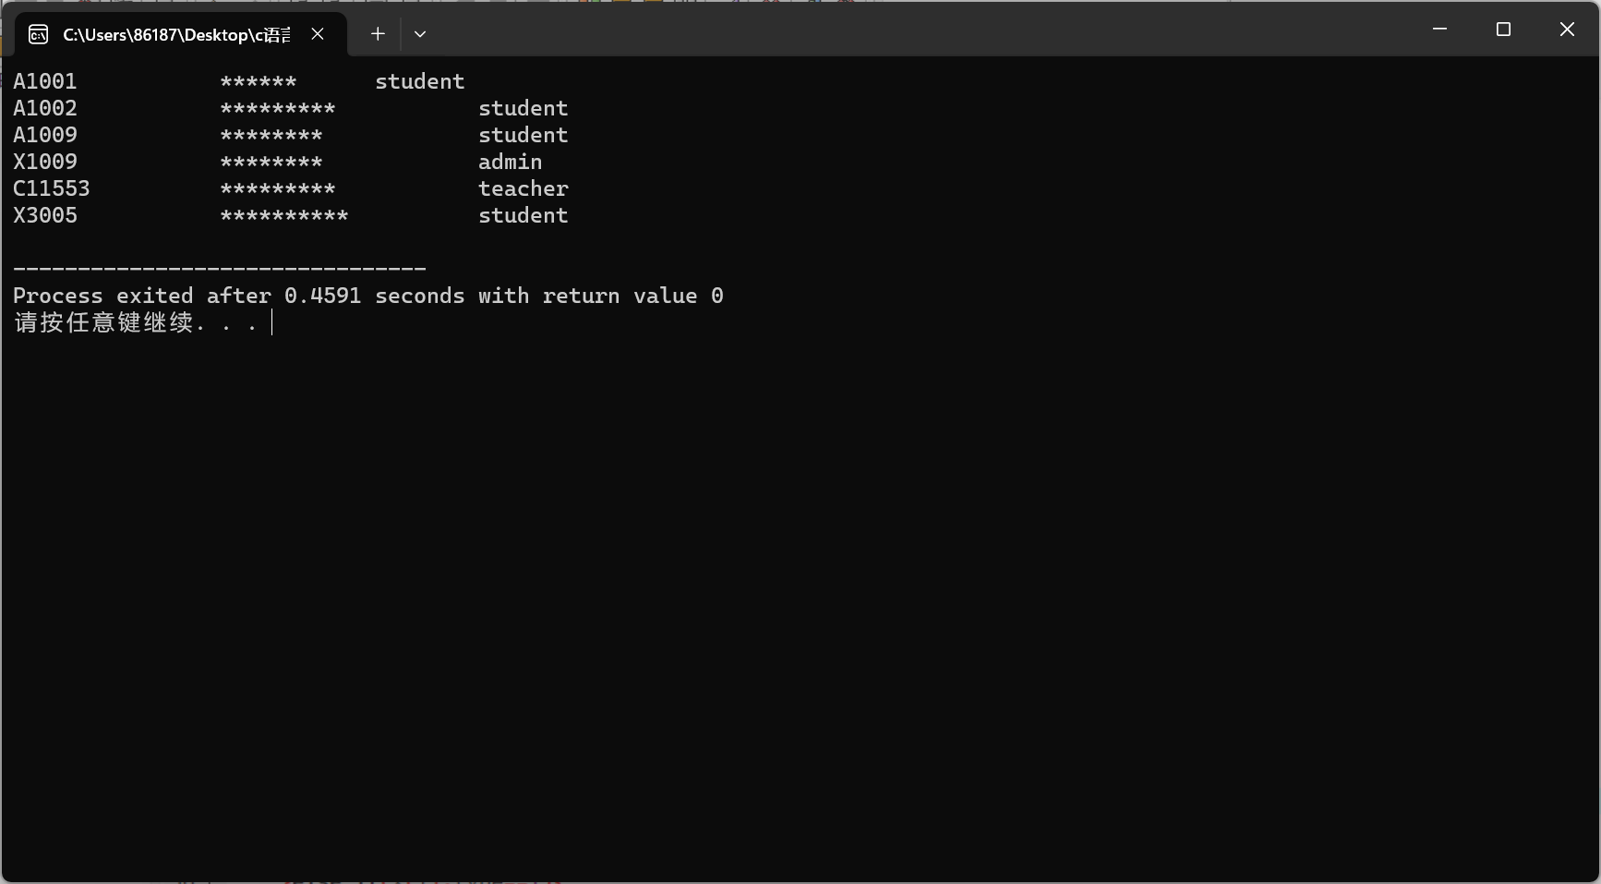
Task: Close the C:\Users\86187\Desktop tab
Action: (318, 34)
